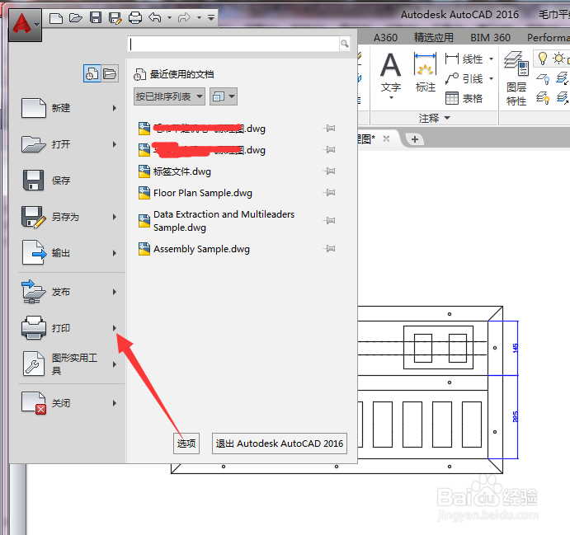Screen dimensions: 570x535
Task: Click the Open folder quick access icon
Action: tap(76, 17)
